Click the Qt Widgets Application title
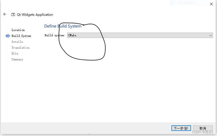 pos(35,15)
